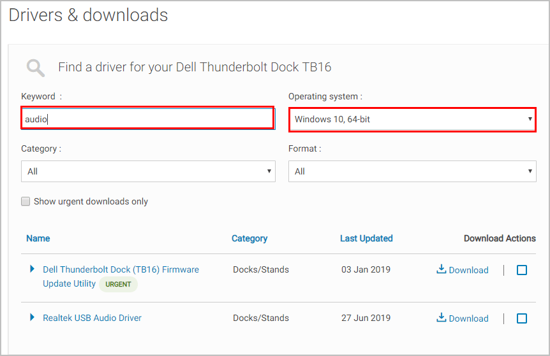Viewport: 550px width, 356px height.
Task: Tick the checkbox for Realtek USB Audio Driver row
Action: click(521, 318)
